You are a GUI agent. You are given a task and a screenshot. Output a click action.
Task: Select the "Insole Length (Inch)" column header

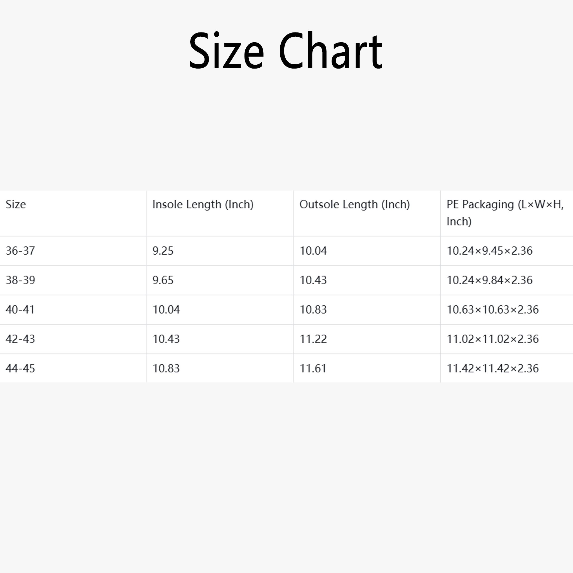[203, 204]
